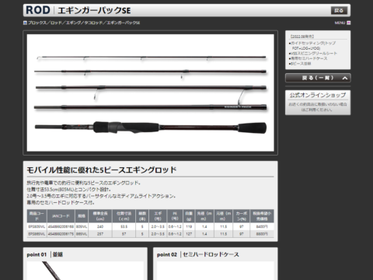Click the 119 weight cell
Viewport: 373px width, 280px height.
click(189, 226)
